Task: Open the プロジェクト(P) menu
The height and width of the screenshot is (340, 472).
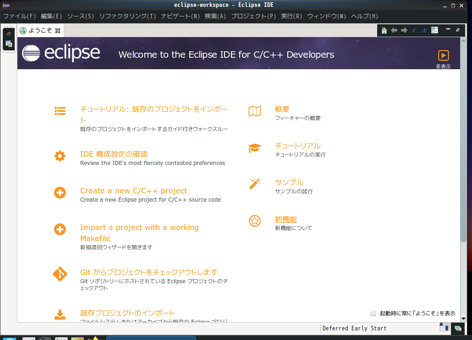Action: pos(253,16)
